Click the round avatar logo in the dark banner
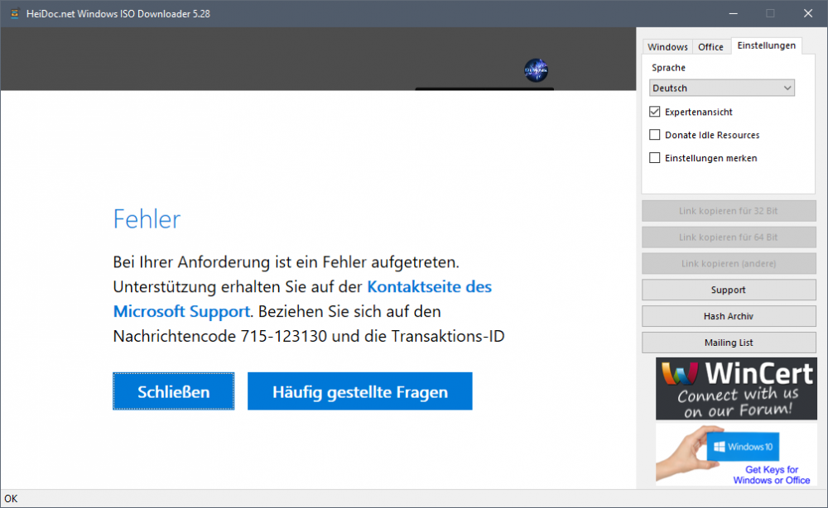Screen dimensions: 828x508 (x=536, y=70)
